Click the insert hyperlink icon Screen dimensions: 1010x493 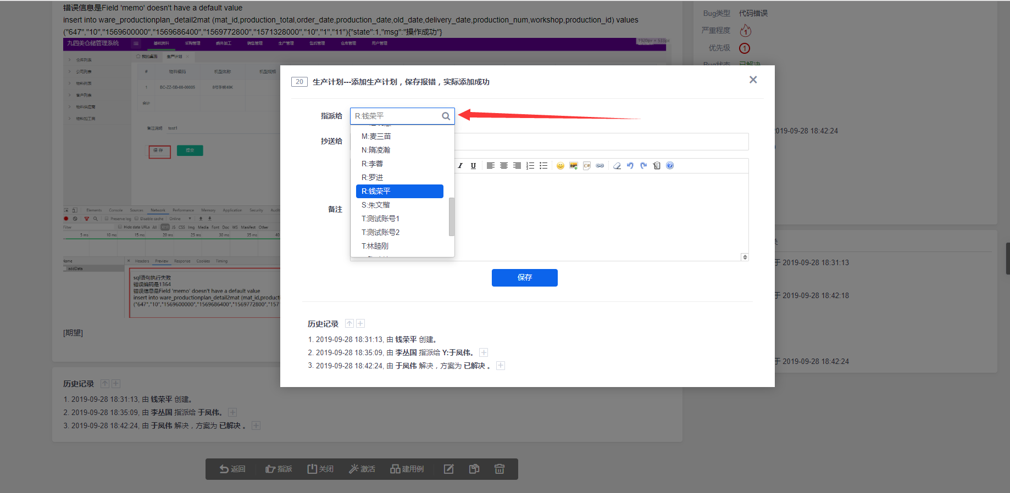(x=600, y=166)
